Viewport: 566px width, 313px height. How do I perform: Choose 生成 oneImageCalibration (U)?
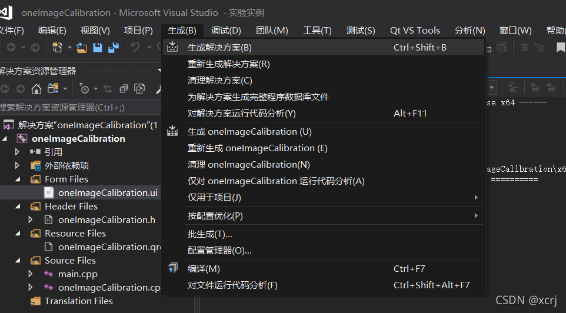324,131
